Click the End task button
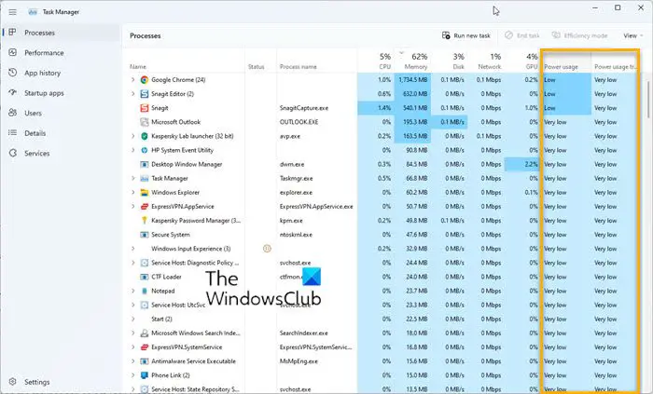 click(521, 35)
